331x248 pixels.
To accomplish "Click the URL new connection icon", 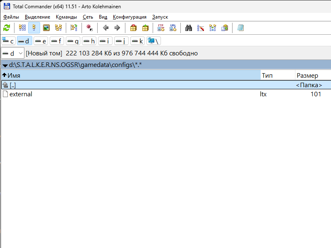I will pos(173,28).
